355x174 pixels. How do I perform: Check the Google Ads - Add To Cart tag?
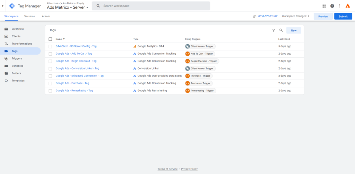coord(50,54)
